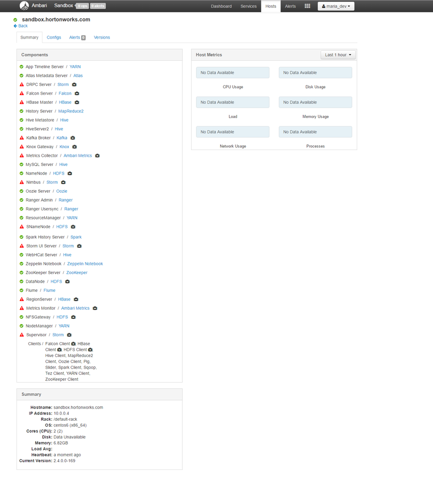
Task: Click the green host status icon beside sandbox.hortonworks.com
Action: (15, 20)
